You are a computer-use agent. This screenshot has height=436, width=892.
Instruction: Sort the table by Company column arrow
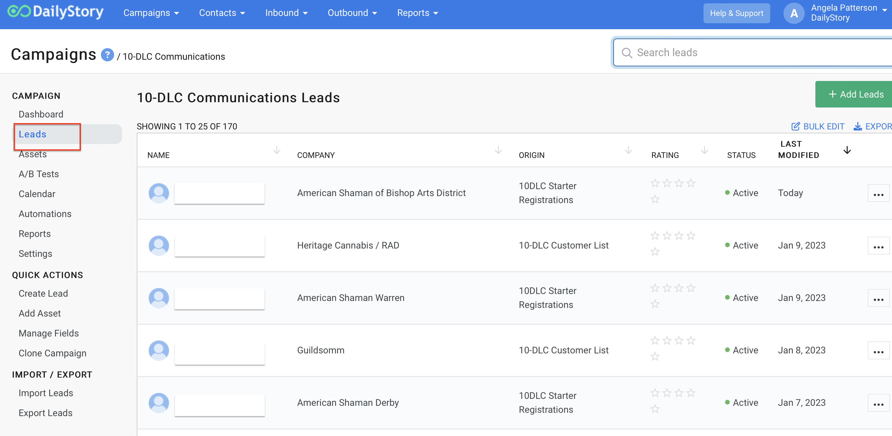tap(498, 150)
